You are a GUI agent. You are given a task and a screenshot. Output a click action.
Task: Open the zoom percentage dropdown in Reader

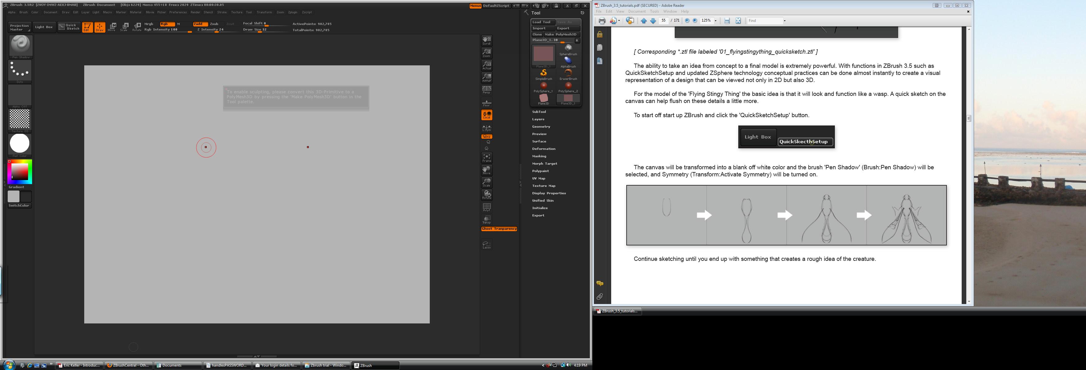pyautogui.click(x=715, y=21)
